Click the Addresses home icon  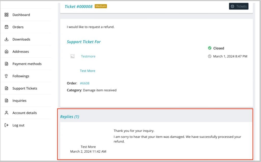(x=7, y=52)
